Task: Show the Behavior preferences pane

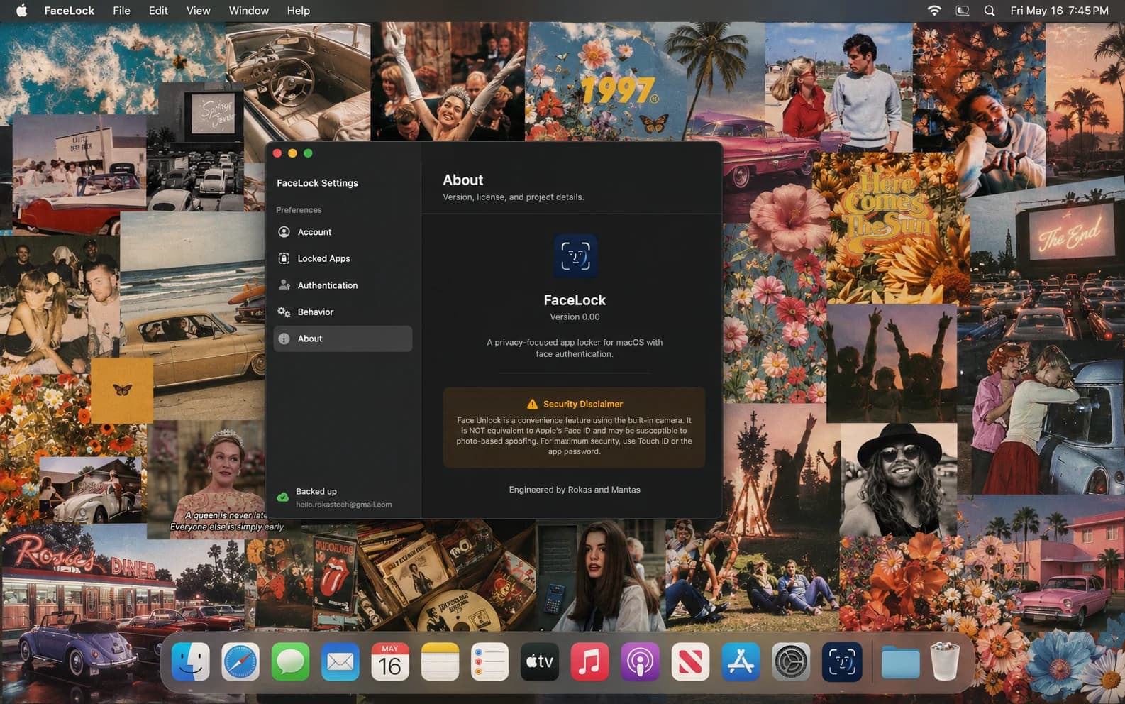Action: (343, 312)
